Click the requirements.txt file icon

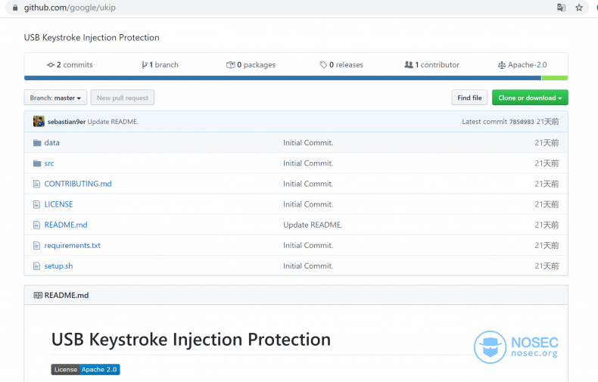[36, 246]
